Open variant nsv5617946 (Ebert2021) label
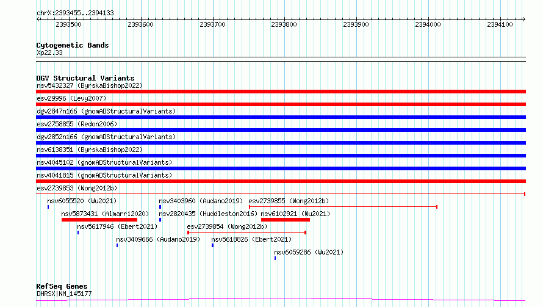The width and height of the screenshot is (543, 307). pyautogui.click(x=117, y=226)
